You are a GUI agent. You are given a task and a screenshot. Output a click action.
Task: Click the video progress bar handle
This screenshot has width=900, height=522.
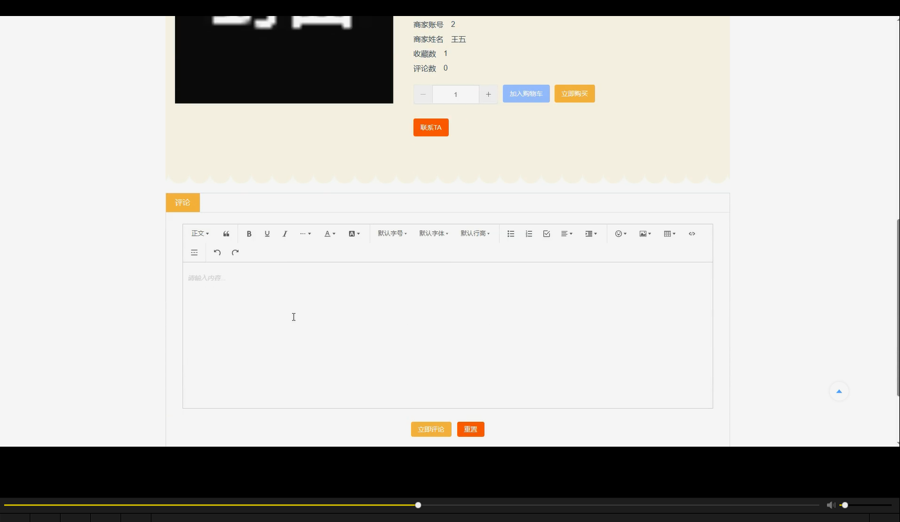(418, 505)
